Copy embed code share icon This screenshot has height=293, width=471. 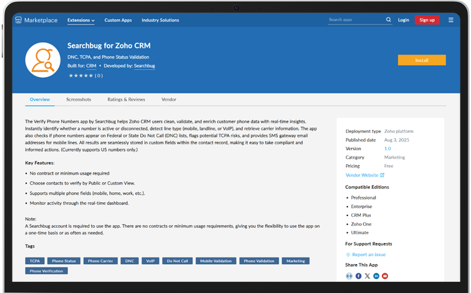349,276
